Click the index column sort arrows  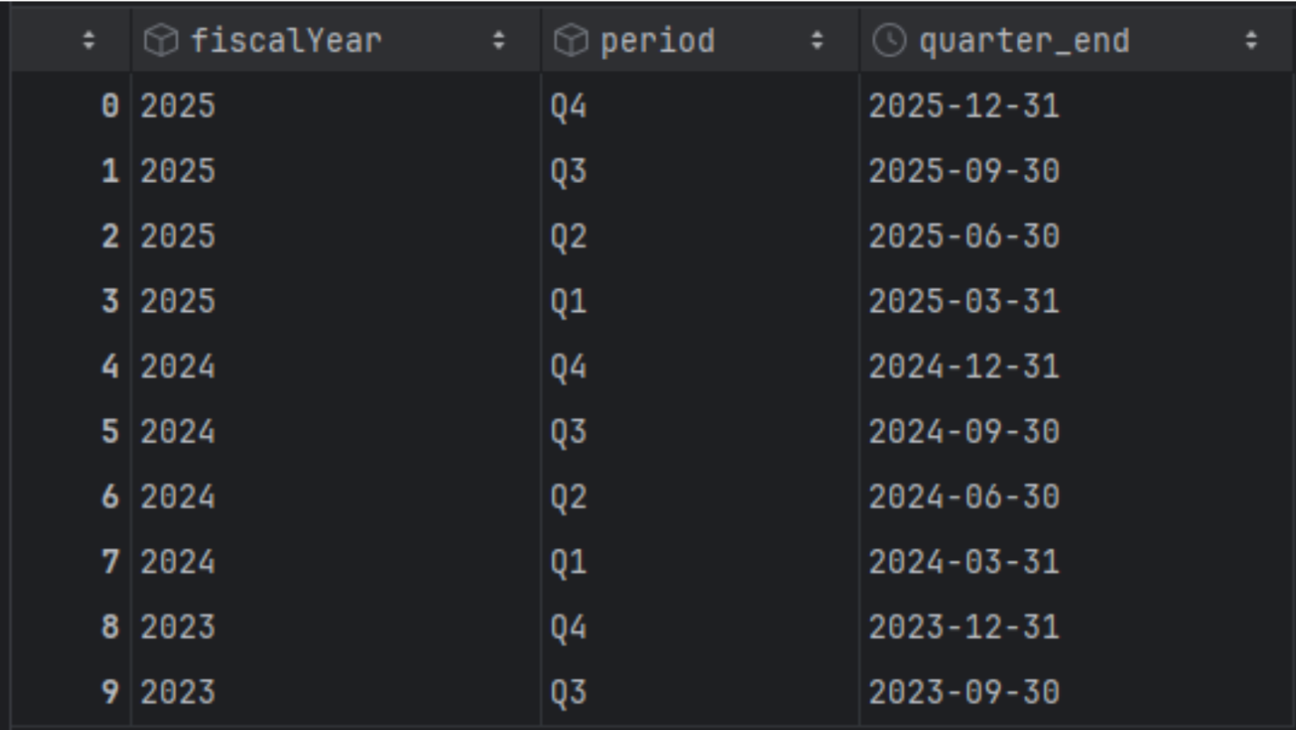point(88,41)
